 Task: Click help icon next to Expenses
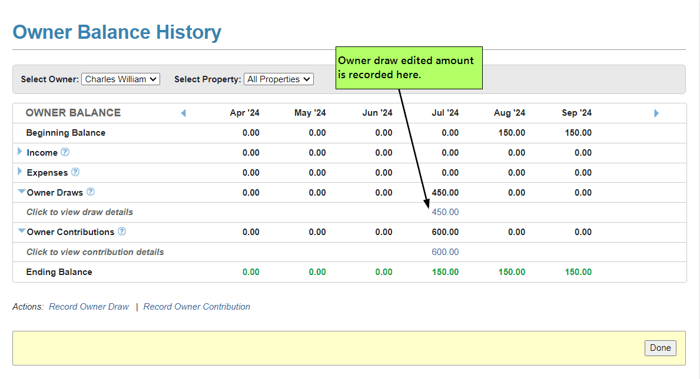(x=75, y=172)
